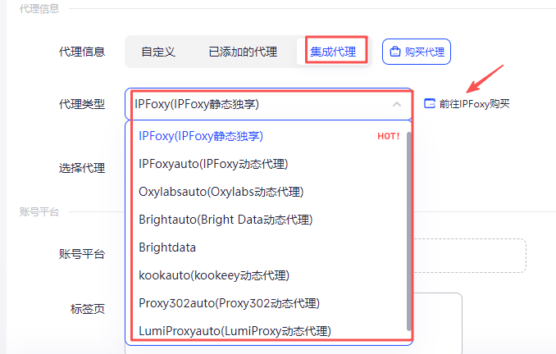This screenshot has height=354, width=556.
Task: Click the dropdown list scrollbar
Action: 409,231
